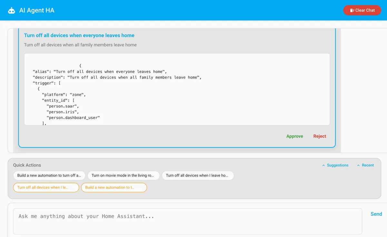The width and height of the screenshot is (387, 237).
Task: Collapse the Recent section
Action: coord(365,165)
